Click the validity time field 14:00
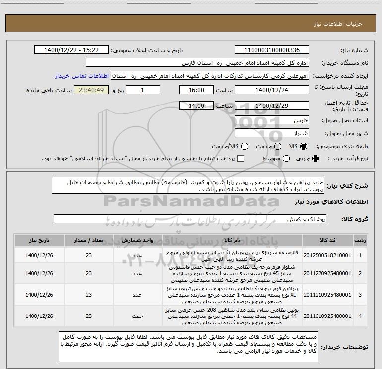The image size is (382, 369). 196,105
